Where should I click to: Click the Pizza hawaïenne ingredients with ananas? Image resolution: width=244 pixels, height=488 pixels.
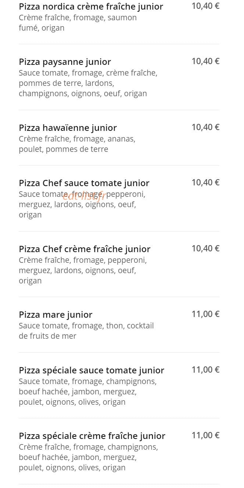tap(77, 144)
